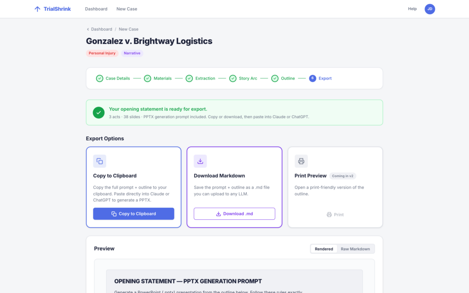The width and height of the screenshot is (469, 293).
Task: Open the Help link
Action: pyautogui.click(x=412, y=9)
